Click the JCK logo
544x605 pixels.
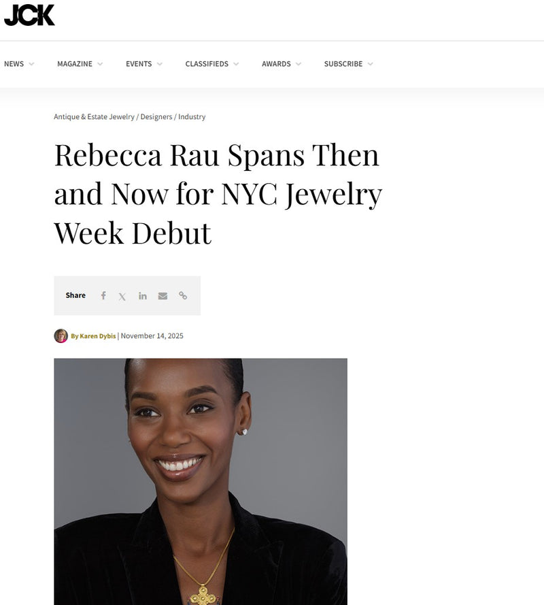[x=29, y=15]
